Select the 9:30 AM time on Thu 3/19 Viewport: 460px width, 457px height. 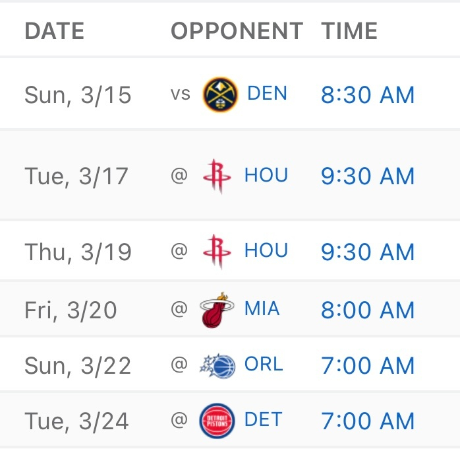[368, 252]
